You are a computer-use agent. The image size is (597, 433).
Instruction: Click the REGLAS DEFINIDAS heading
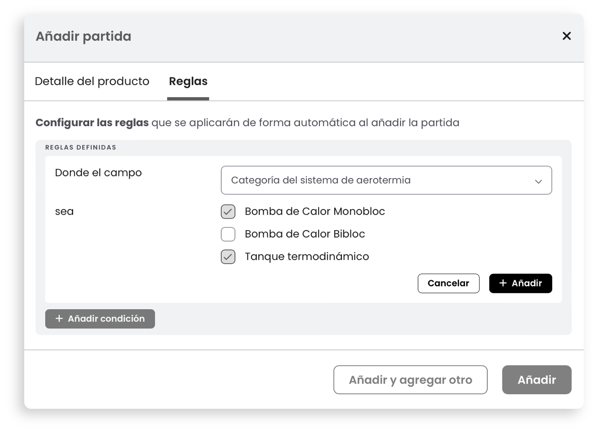point(80,148)
